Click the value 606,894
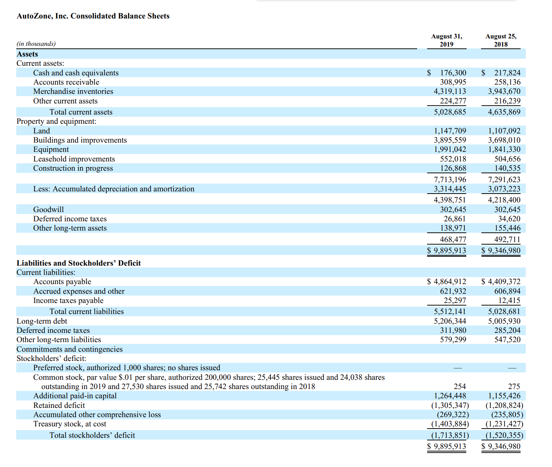This screenshot has height=467, width=552. (507, 291)
